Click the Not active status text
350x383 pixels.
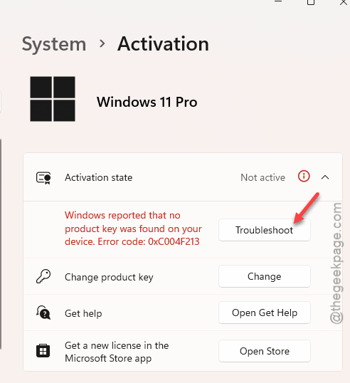click(x=262, y=177)
